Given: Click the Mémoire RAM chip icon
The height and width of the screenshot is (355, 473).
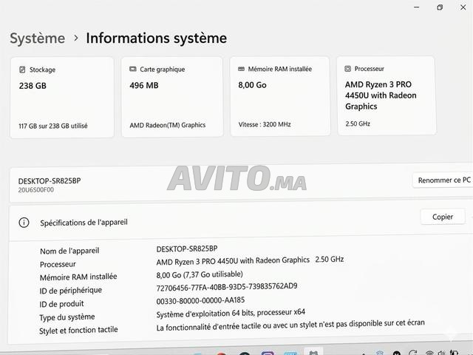Looking at the screenshot, I should tap(241, 69).
